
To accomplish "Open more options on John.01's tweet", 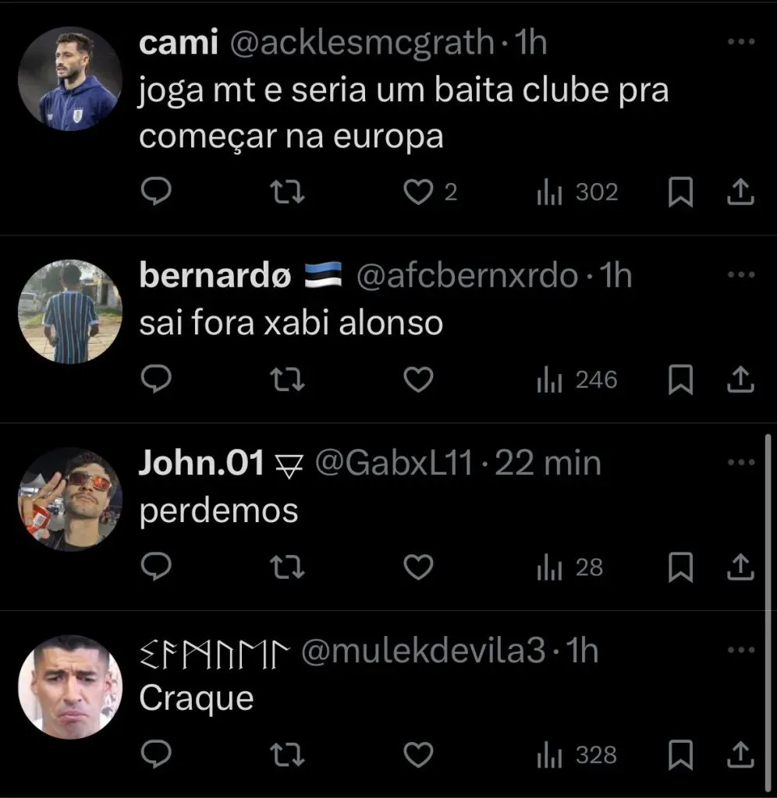I will click(740, 463).
